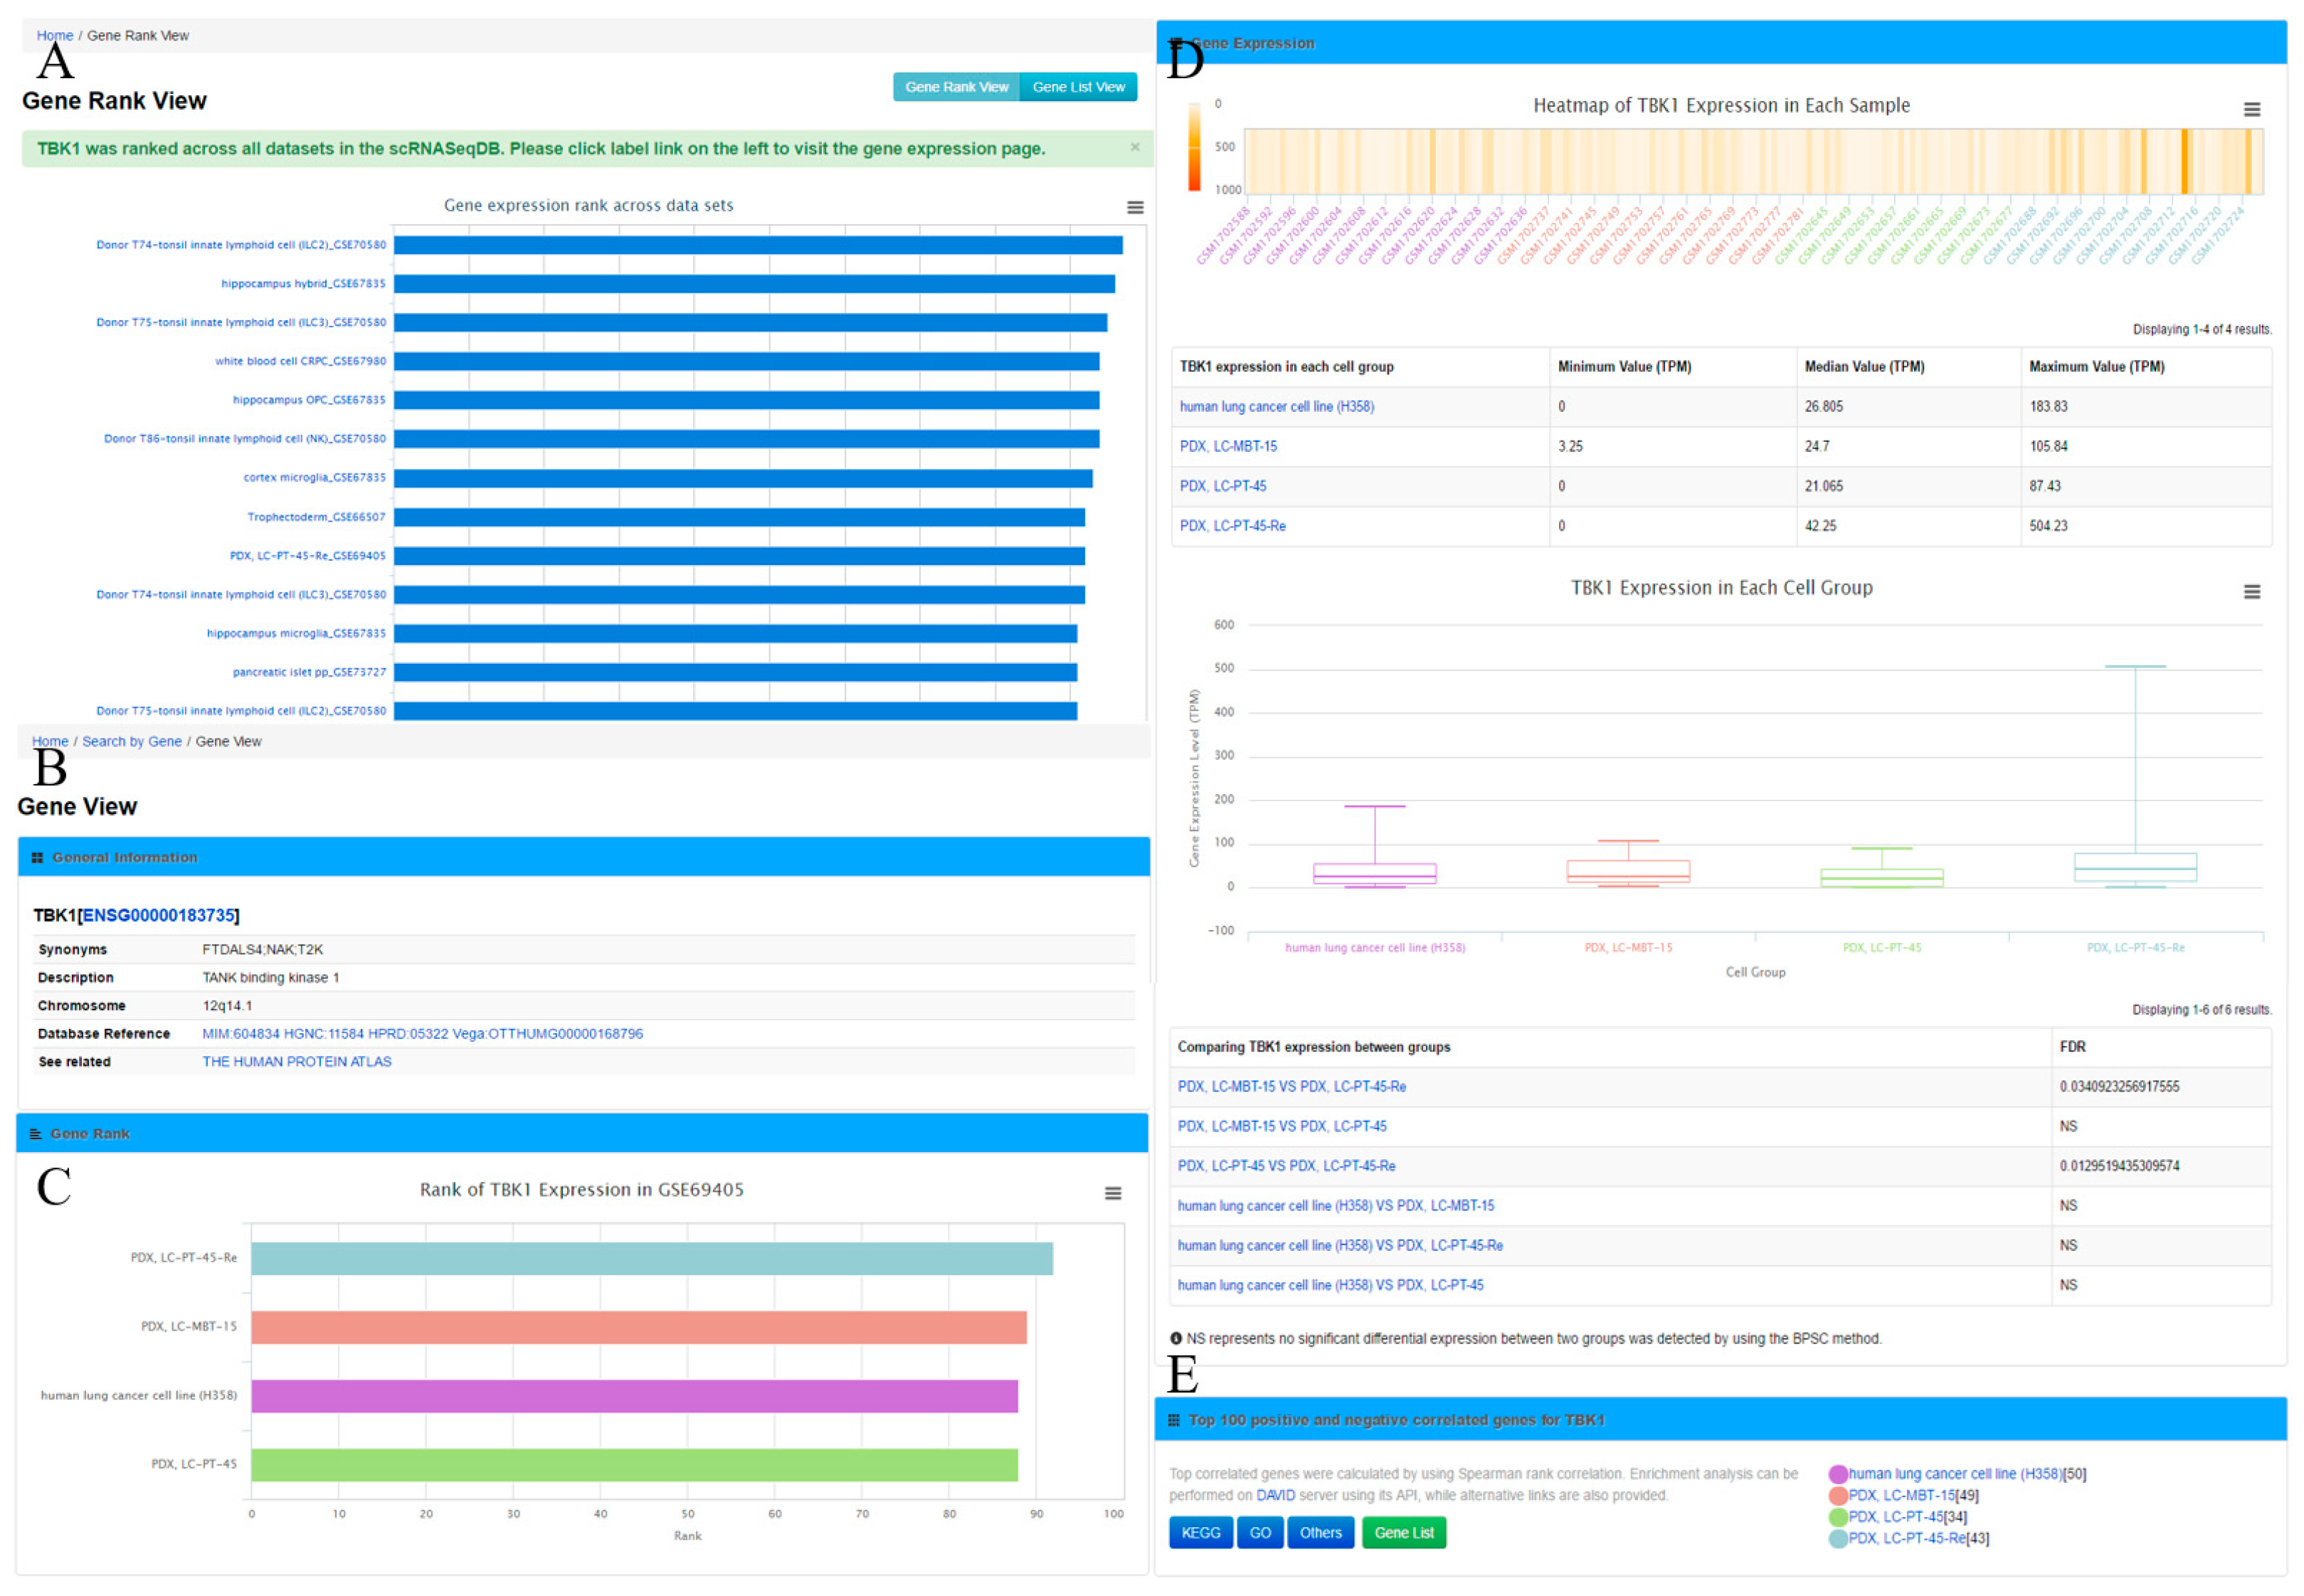
Task: Switch to Gene List View
Action: coord(1077,87)
